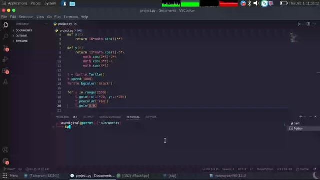This screenshot has width=320, height=180.
Task: Click the notifications bell in status bar
Action: click(315, 169)
